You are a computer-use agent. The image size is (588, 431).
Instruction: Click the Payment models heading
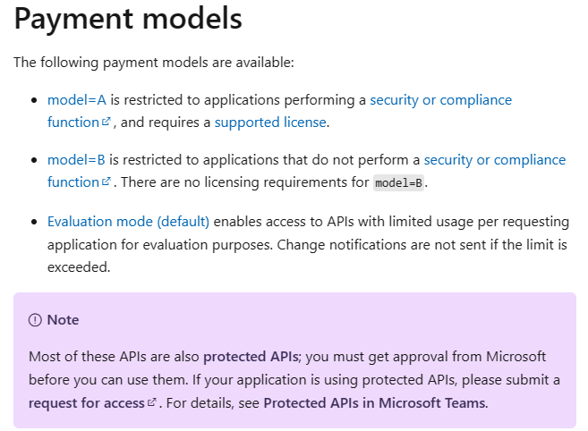click(128, 19)
